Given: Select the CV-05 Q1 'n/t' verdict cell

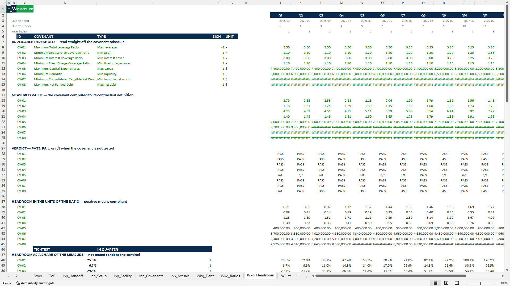Looking at the screenshot, I should [280, 175].
